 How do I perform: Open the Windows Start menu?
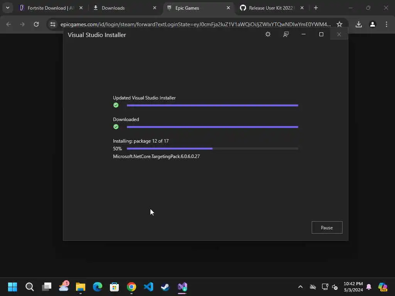click(12, 287)
